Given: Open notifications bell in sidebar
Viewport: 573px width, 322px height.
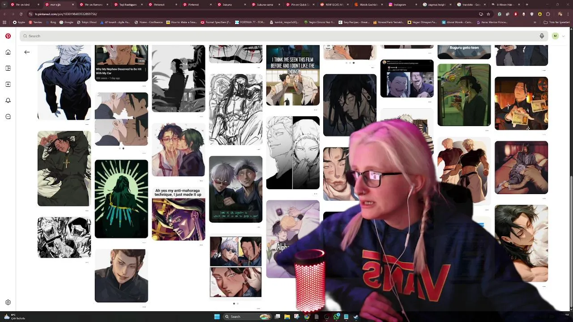Looking at the screenshot, I should pyautogui.click(x=8, y=101).
